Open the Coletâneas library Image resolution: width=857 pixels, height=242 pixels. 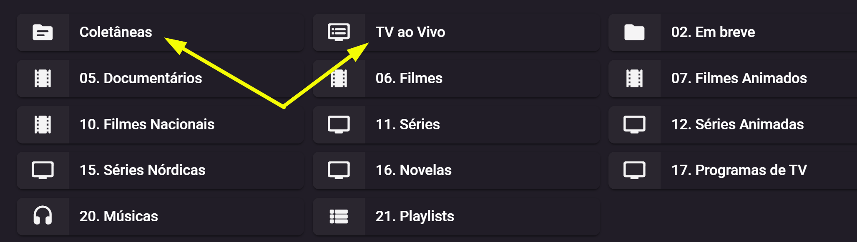coord(116,32)
